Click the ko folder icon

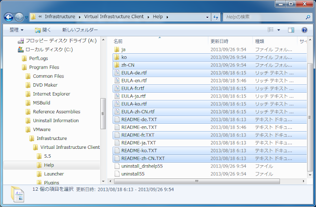tap(117, 57)
